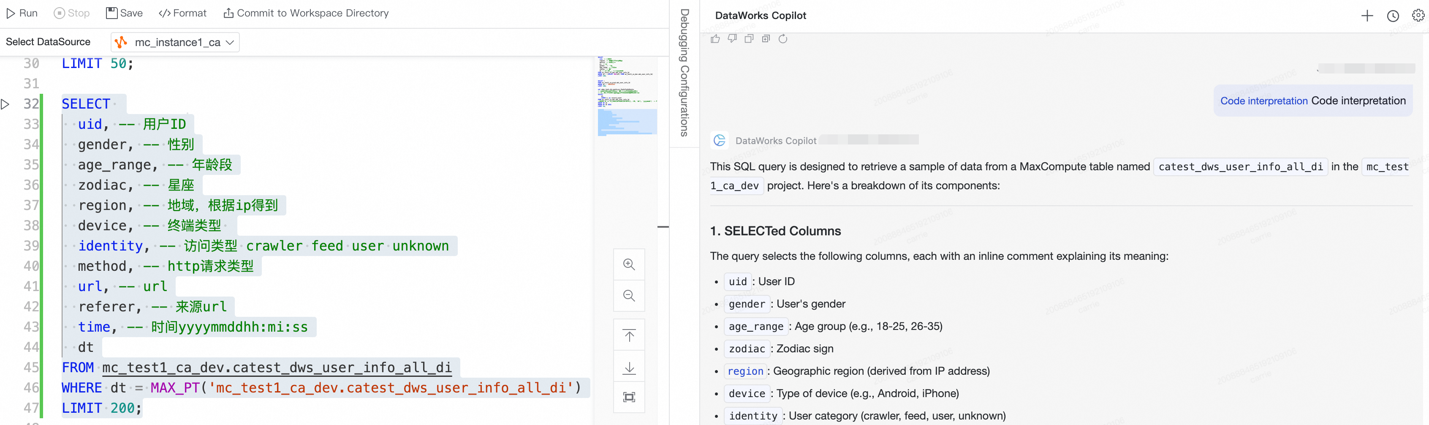Click the Run button in the toolbar

point(22,14)
